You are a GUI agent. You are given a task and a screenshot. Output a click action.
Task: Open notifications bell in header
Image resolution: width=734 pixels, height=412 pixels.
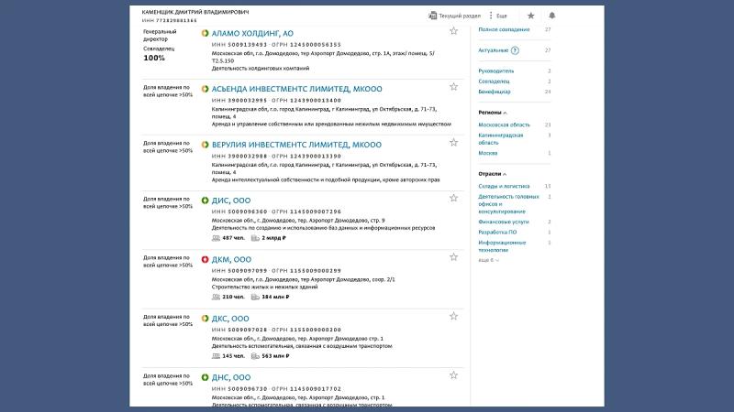click(x=552, y=16)
